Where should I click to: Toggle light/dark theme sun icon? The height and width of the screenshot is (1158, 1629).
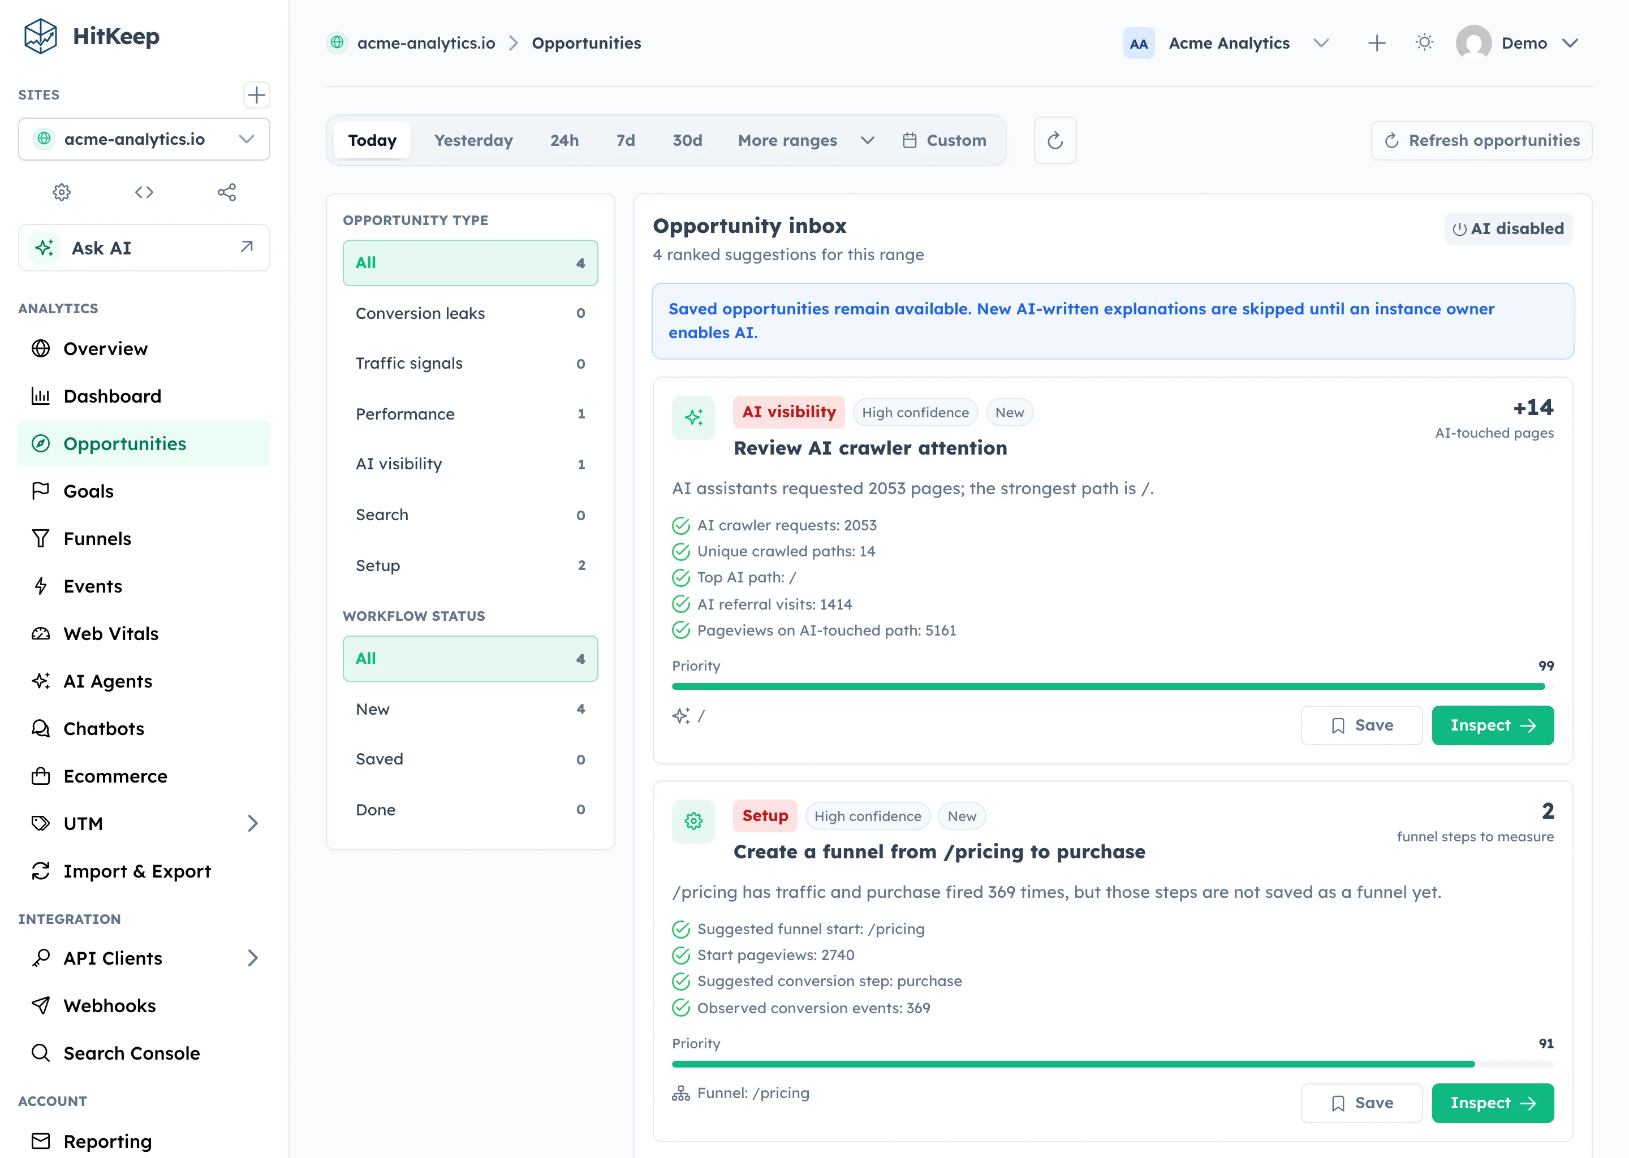click(1424, 43)
